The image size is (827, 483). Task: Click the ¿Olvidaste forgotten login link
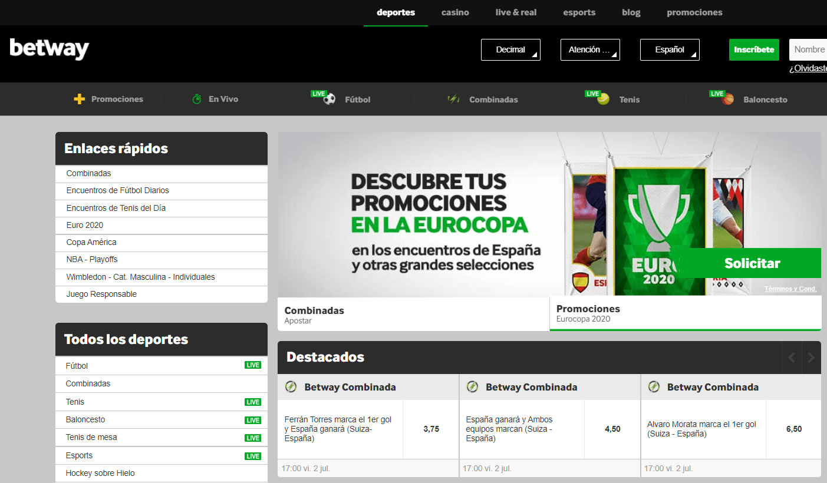[x=808, y=68]
